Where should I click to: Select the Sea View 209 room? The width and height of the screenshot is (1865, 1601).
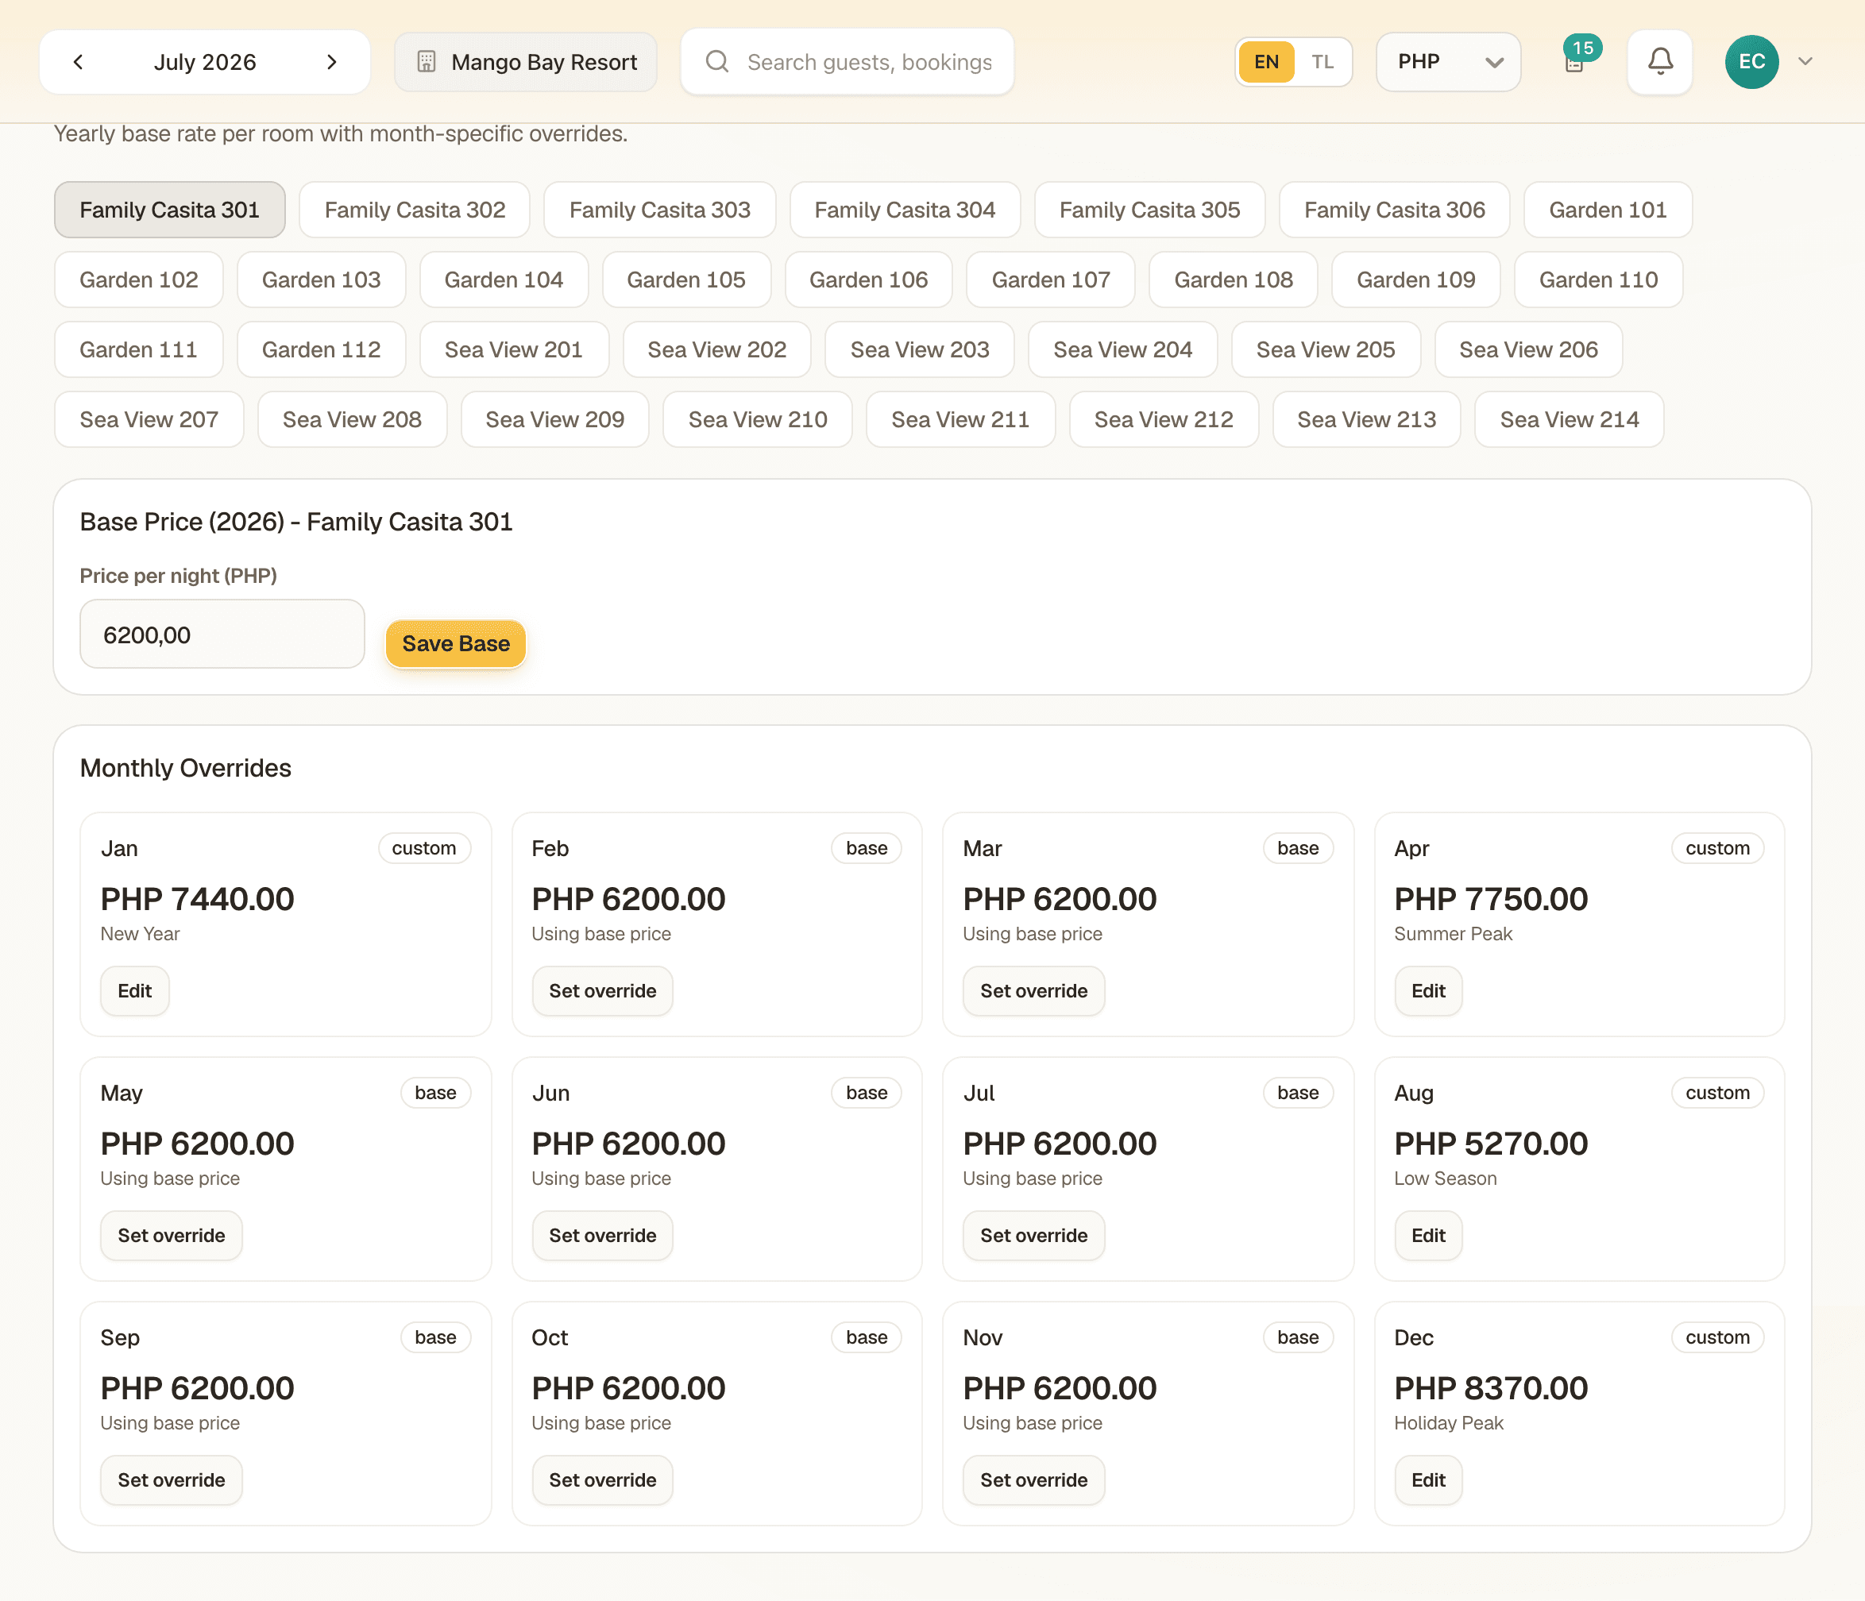tap(554, 419)
